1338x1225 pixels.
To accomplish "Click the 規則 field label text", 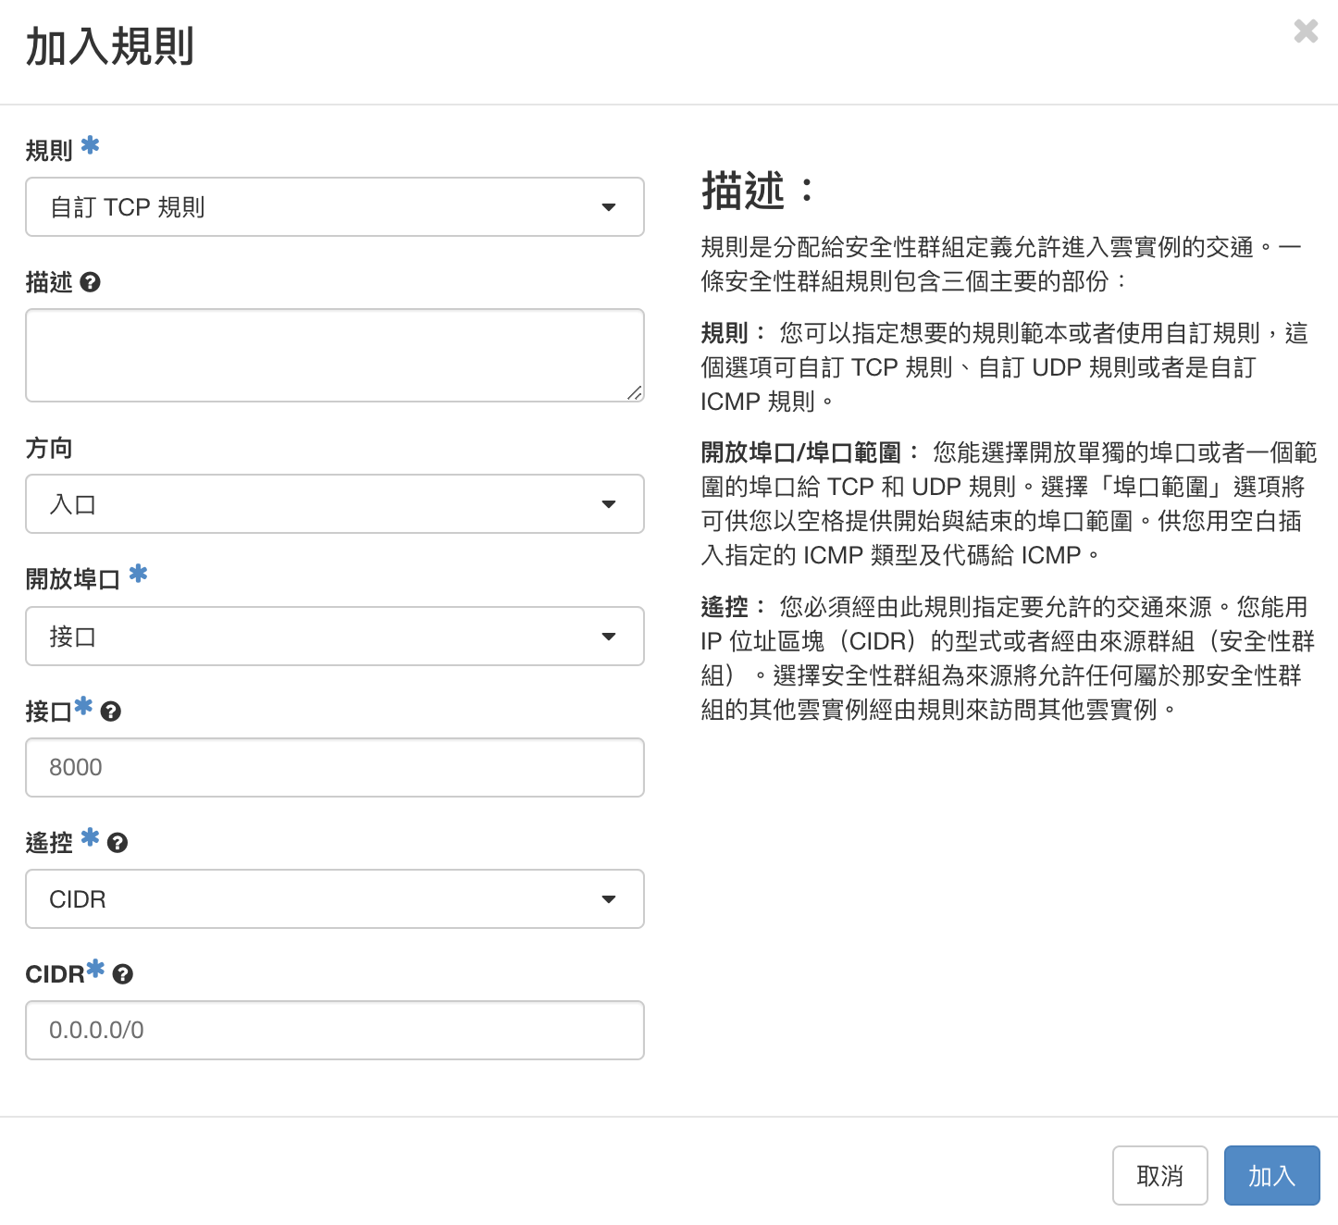I will (x=49, y=151).
